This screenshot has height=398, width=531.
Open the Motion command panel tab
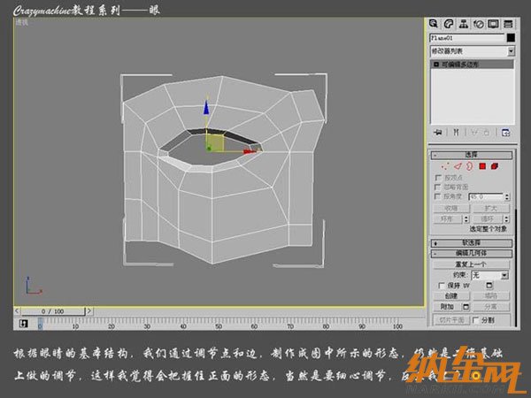(x=479, y=24)
